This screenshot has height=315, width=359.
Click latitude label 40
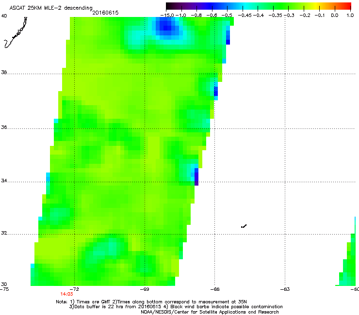click(4, 16)
